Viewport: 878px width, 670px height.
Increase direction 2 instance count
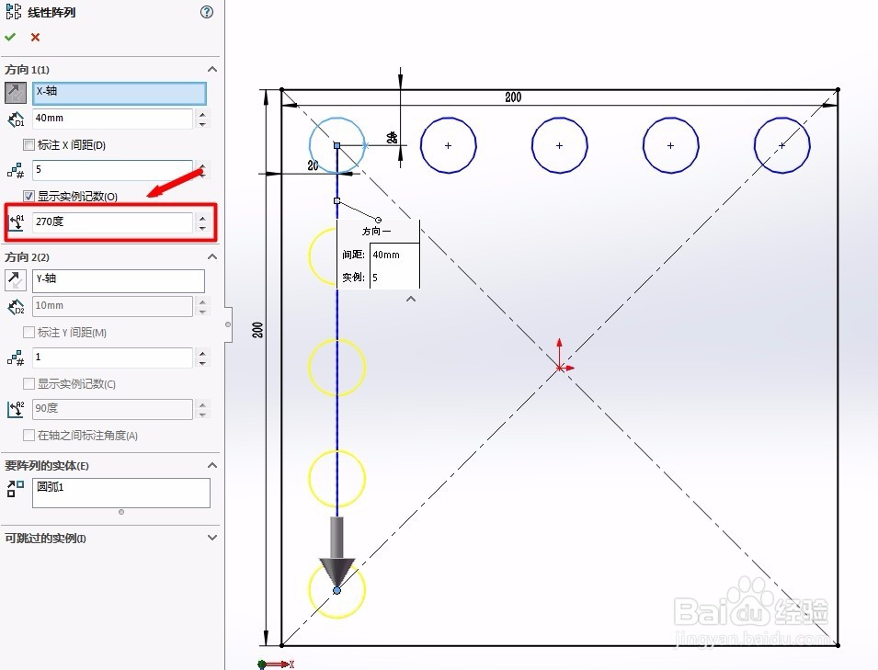pyautogui.click(x=202, y=353)
